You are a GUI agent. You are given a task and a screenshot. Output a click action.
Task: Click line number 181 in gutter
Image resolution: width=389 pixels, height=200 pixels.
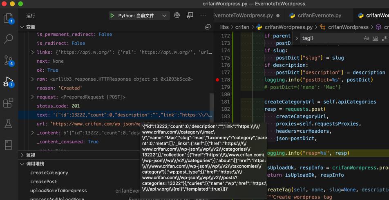click(x=226, y=101)
